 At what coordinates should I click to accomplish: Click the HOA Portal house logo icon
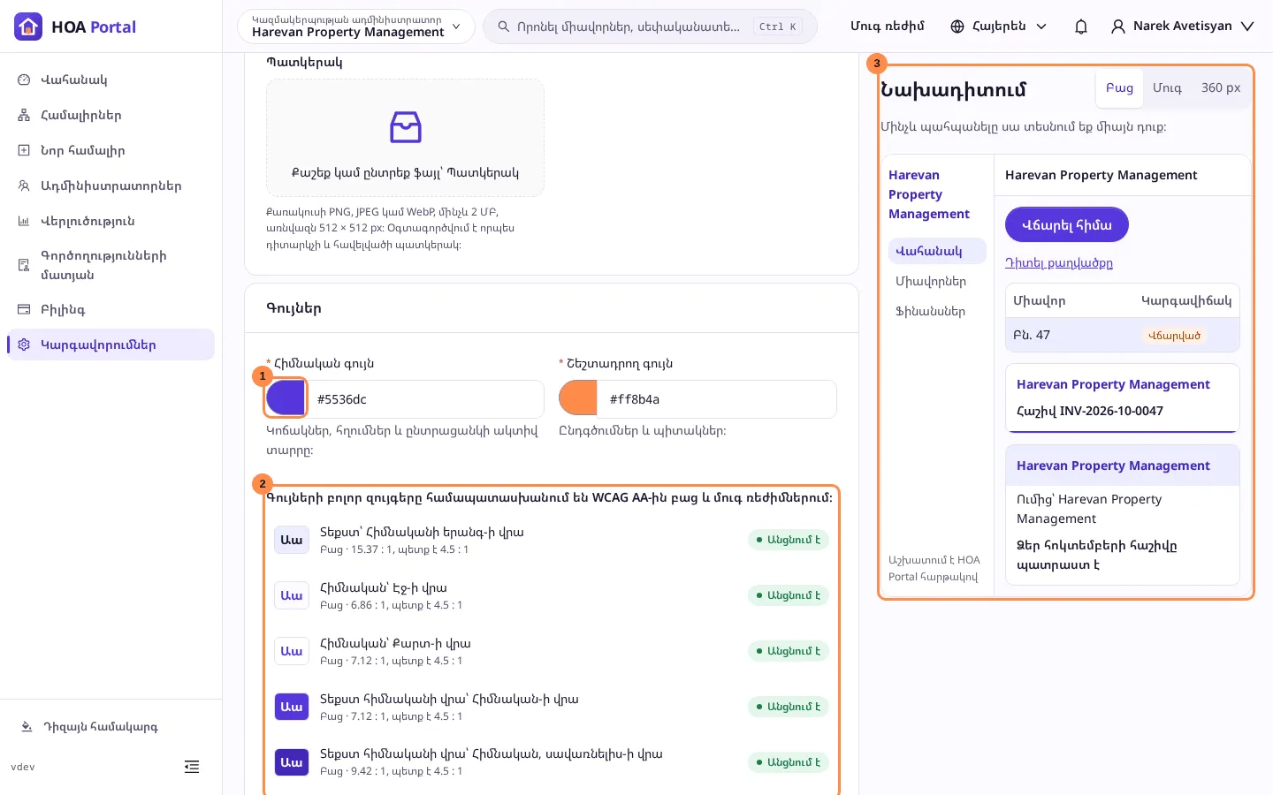point(28,26)
